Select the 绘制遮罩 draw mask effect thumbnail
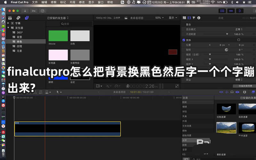Viewport: 256px width, 160px height. coord(226,109)
